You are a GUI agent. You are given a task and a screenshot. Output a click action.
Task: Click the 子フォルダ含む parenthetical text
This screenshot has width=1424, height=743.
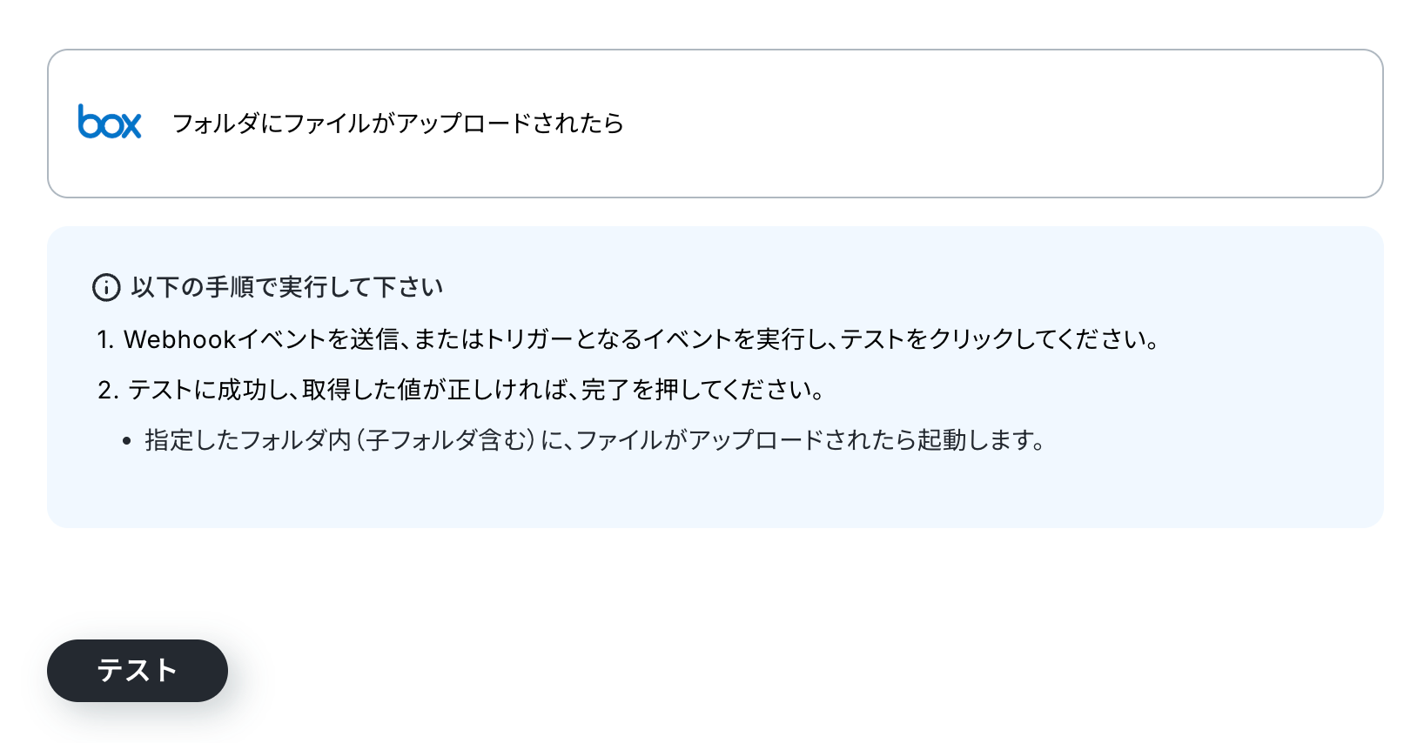pyautogui.click(x=446, y=440)
